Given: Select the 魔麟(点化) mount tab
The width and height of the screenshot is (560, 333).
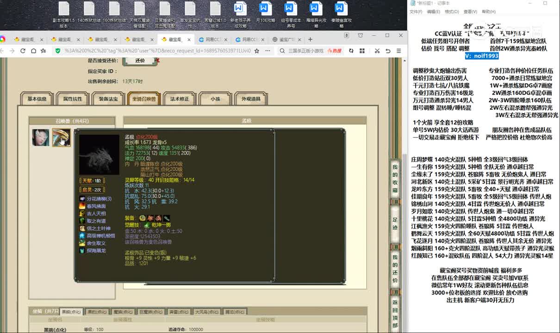Looking at the screenshot, I should (x=124, y=312).
